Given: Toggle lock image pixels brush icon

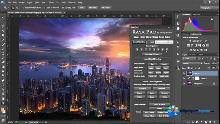Looking at the screenshot, I should click(192, 68).
